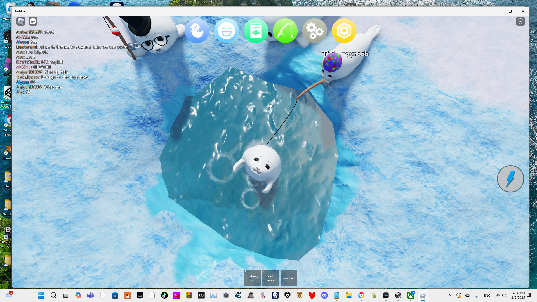Select Red Snapper in hotbar slot 2
The width and height of the screenshot is (537, 302).
pos(270,278)
